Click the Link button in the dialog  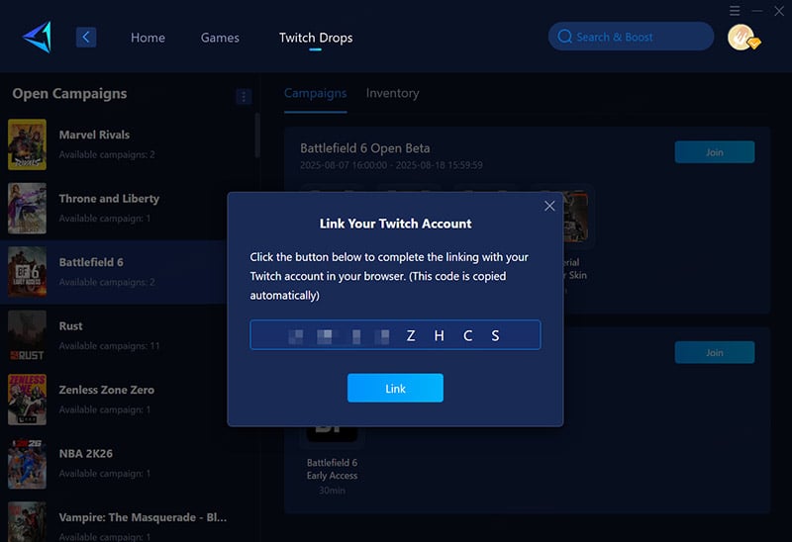pyautogui.click(x=395, y=388)
